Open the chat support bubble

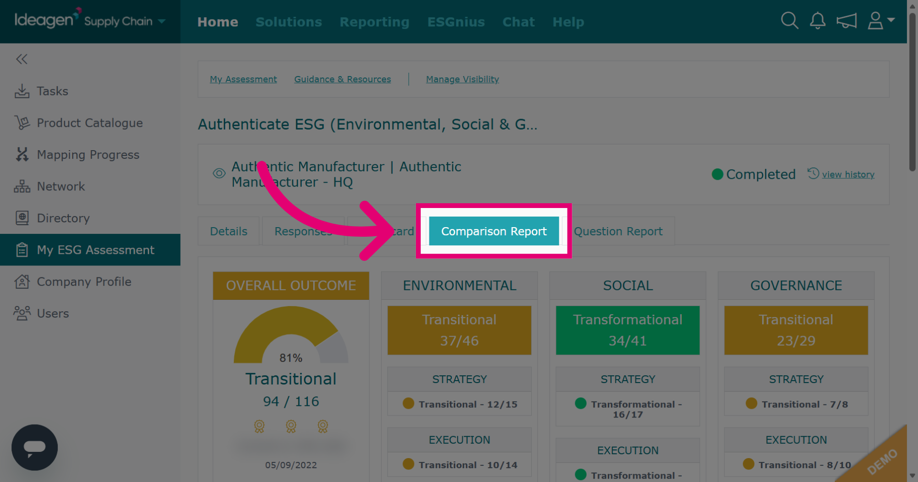click(34, 447)
